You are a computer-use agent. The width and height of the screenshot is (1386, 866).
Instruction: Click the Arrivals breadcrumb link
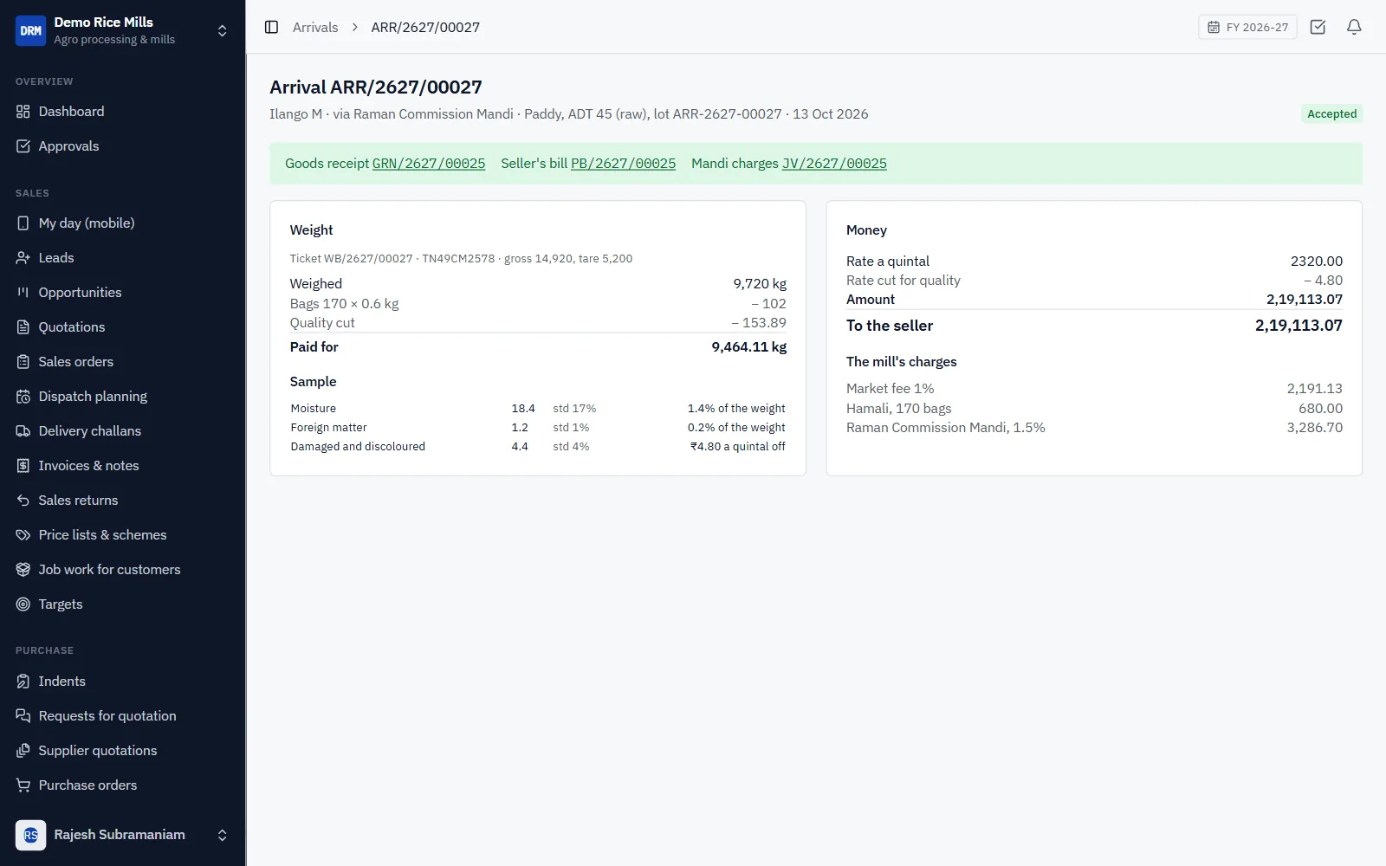point(315,27)
